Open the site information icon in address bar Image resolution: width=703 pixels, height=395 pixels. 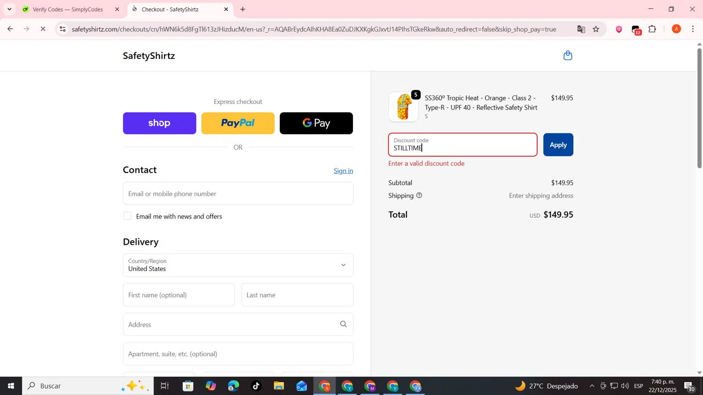(62, 29)
